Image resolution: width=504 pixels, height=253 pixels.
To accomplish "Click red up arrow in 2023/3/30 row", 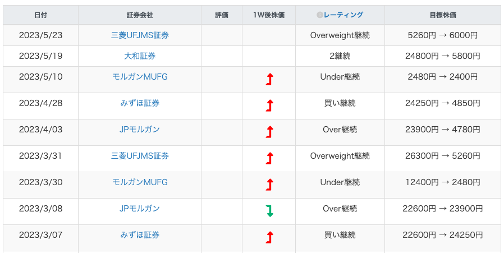I will point(269,185).
